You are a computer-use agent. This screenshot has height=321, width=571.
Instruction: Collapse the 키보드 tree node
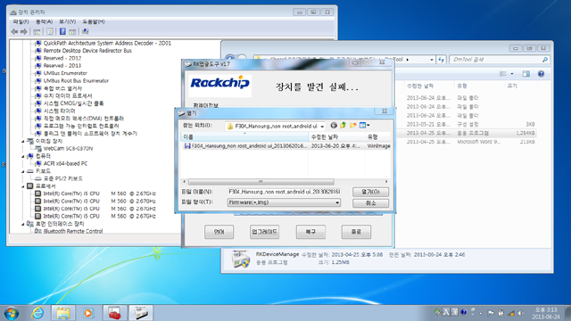pos(23,171)
